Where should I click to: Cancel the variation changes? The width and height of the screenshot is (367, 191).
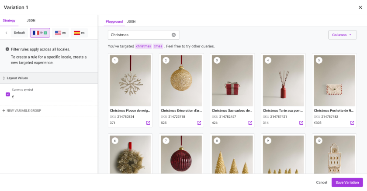[x=322, y=182]
